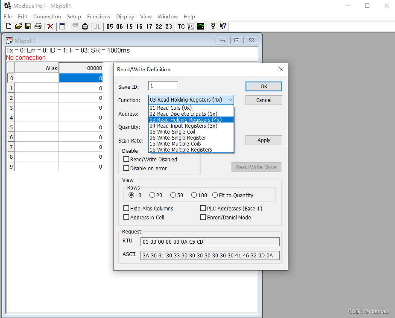Screen dimensions: 395x318
Task: Choose 16 Write Multiple Registers option
Action: point(191,149)
